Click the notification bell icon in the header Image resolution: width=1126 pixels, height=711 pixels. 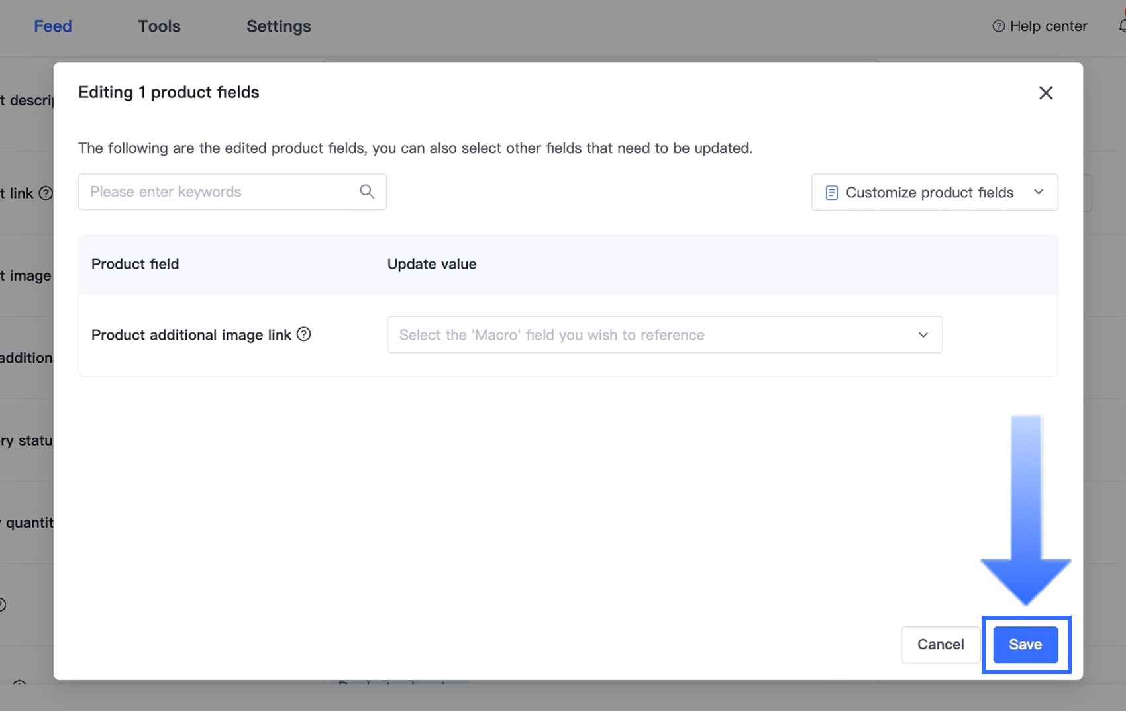click(1122, 26)
